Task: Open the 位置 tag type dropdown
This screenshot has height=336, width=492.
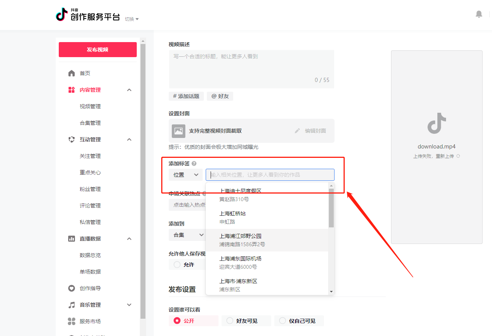Action: 185,174
